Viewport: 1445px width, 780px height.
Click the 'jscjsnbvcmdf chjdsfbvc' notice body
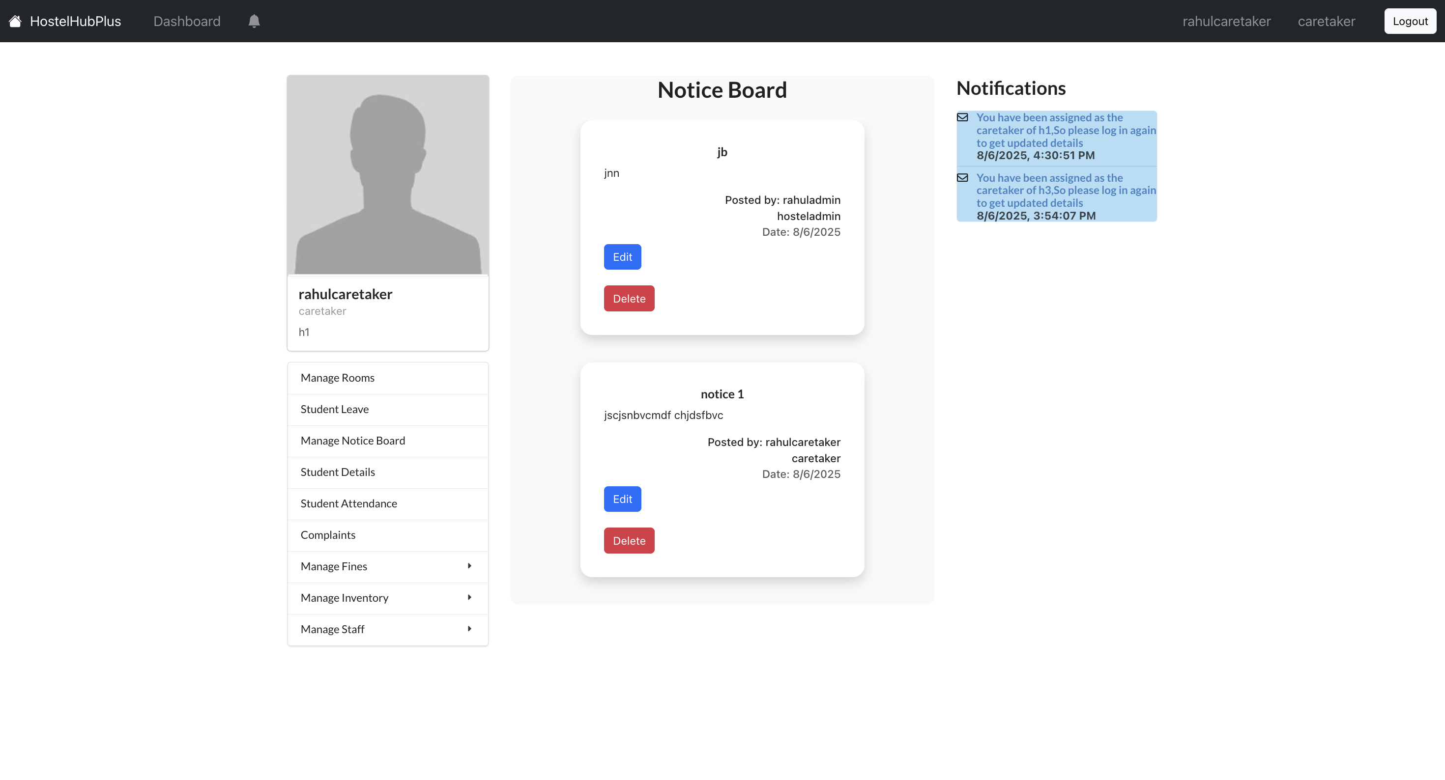pyautogui.click(x=663, y=416)
